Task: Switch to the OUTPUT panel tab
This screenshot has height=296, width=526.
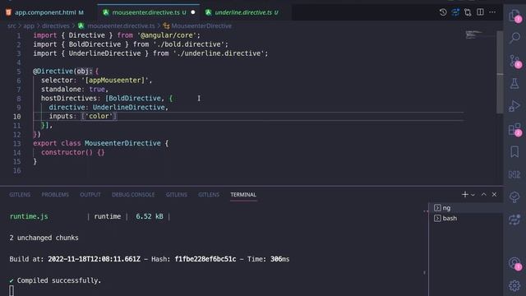Action: [x=90, y=195]
